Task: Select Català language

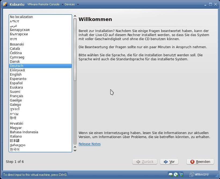Action: 41,49
